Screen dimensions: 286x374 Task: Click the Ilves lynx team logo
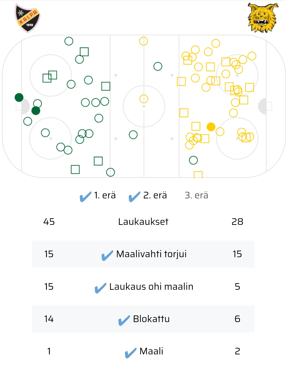click(x=263, y=18)
